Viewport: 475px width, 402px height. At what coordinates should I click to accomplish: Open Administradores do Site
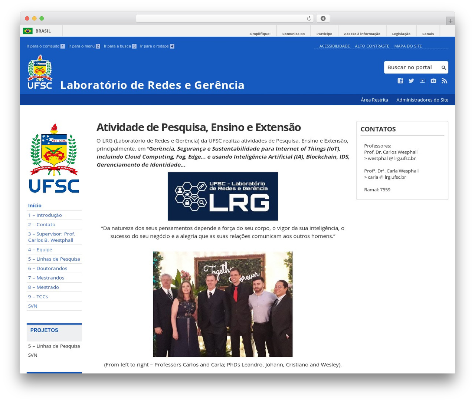tap(422, 100)
